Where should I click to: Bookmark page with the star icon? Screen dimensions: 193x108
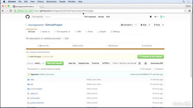coord(185,11)
